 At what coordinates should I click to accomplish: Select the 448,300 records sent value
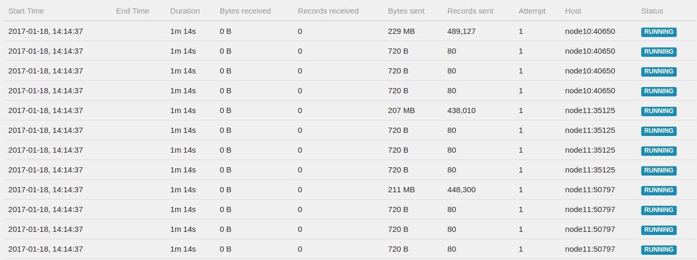click(461, 190)
